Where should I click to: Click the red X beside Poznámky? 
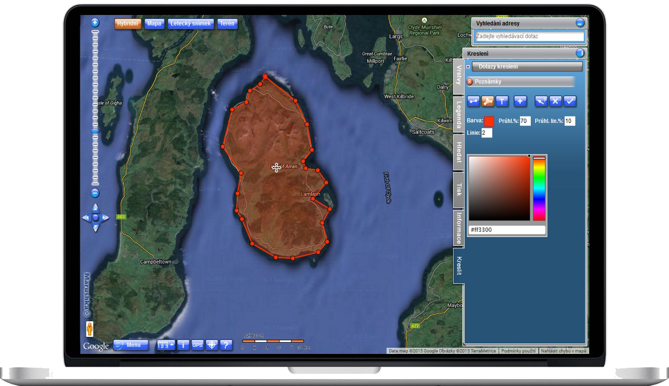pos(470,82)
